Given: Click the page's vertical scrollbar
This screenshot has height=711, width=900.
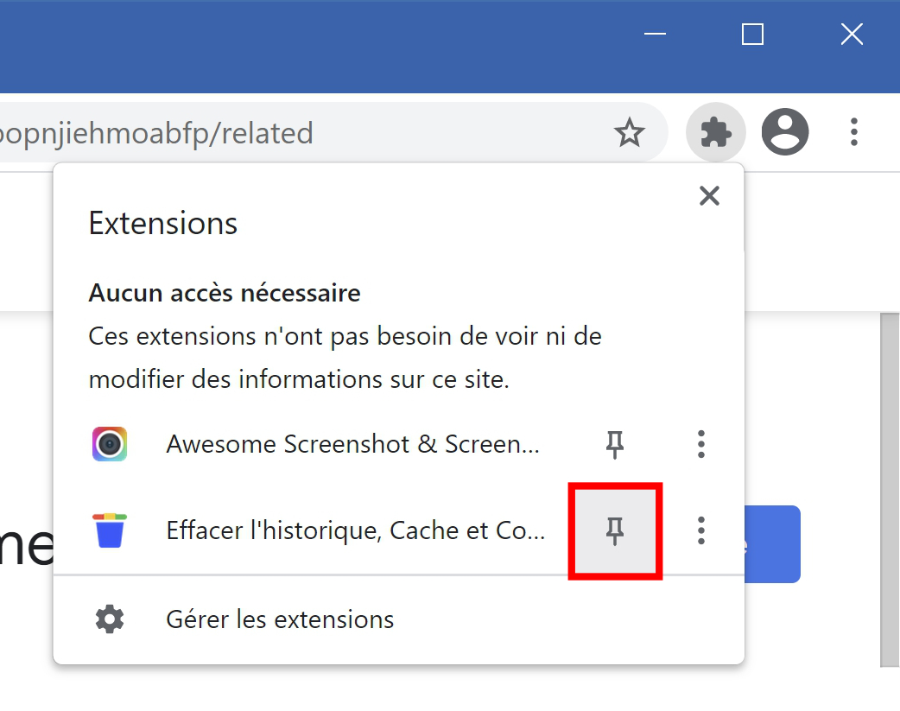Looking at the screenshot, I should click(890, 489).
